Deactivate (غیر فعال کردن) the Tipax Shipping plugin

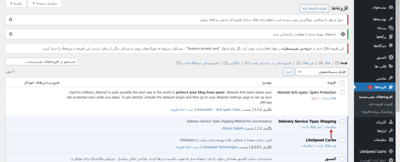coord(311,127)
